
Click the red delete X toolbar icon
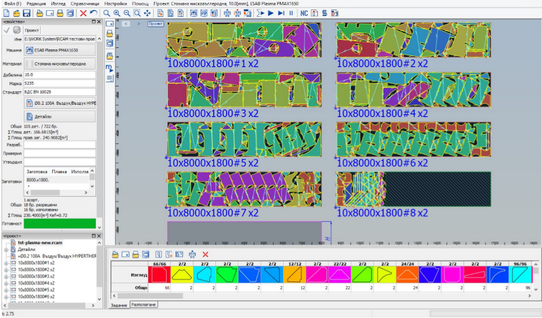[x=83, y=13]
